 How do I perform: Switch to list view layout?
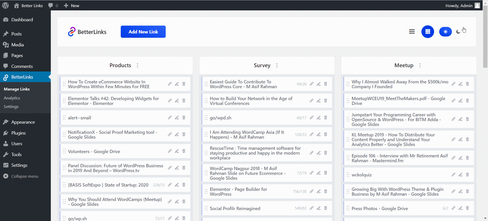[412, 32]
